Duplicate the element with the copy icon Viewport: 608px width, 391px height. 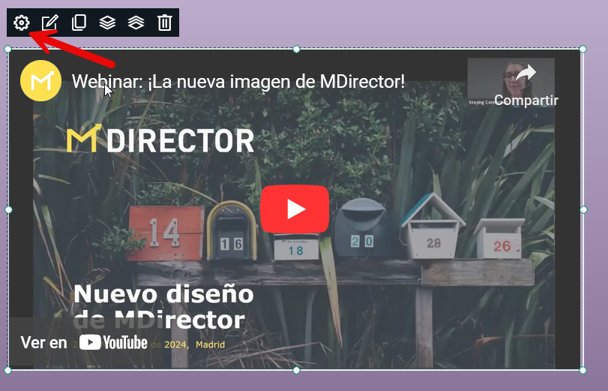[79, 23]
